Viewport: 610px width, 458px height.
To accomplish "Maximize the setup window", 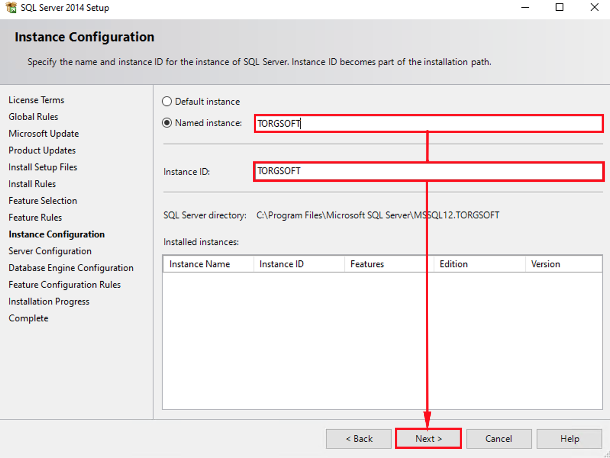I will 559,7.
